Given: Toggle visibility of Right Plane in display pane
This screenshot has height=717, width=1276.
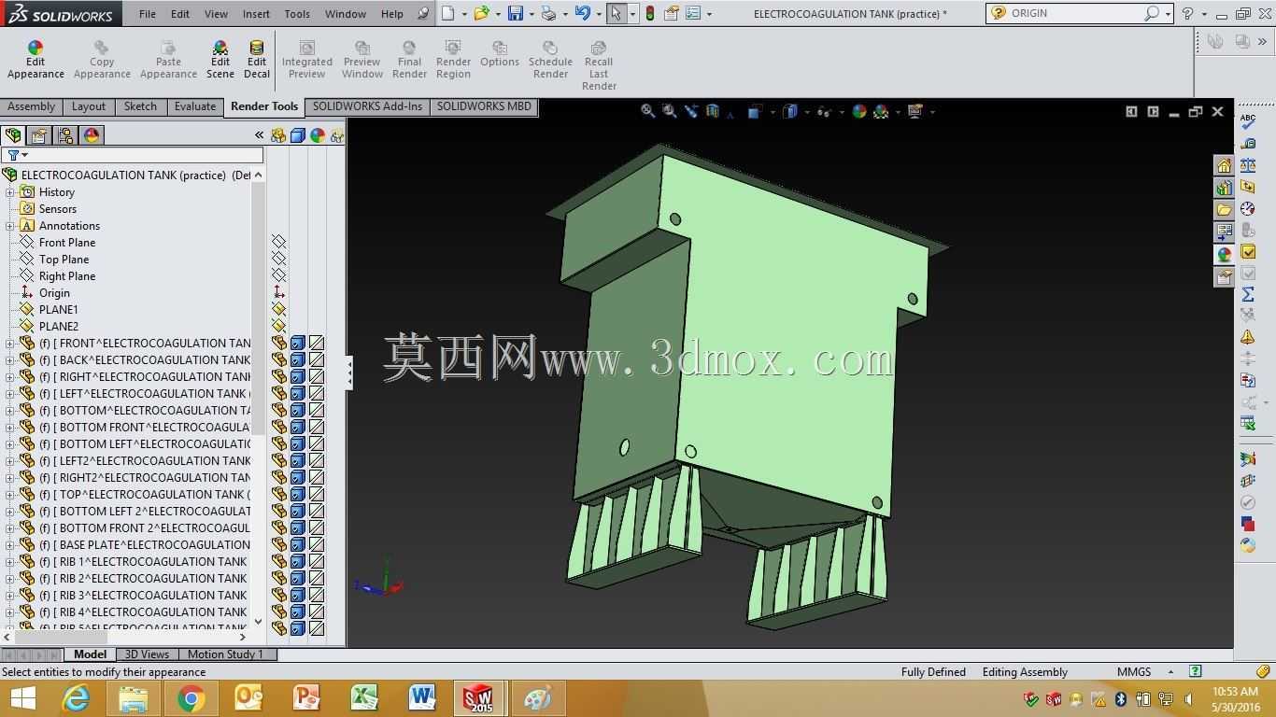Looking at the screenshot, I should tap(278, 276).
